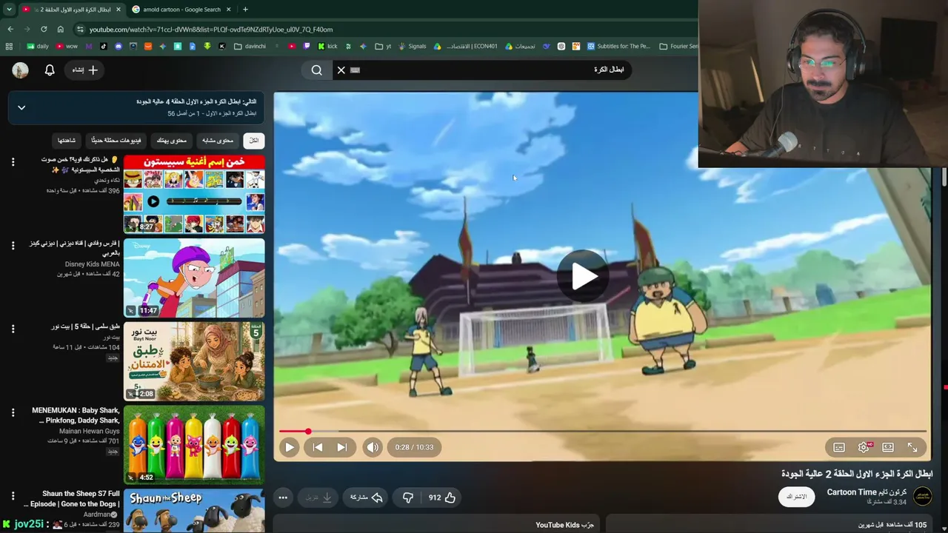948x533 pixels.
Task: Select the 'محتوى مشابه' filter chip
Action: tap(218, 141)
